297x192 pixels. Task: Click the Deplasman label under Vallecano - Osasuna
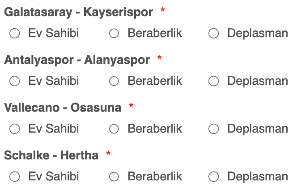pyautogui.click(x=258, y=129)
